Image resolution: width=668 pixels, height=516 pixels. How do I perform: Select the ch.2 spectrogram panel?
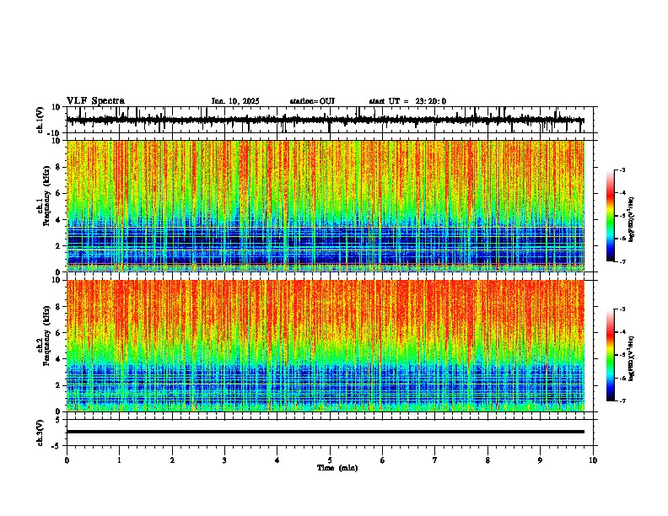click(x=326, y=346)
